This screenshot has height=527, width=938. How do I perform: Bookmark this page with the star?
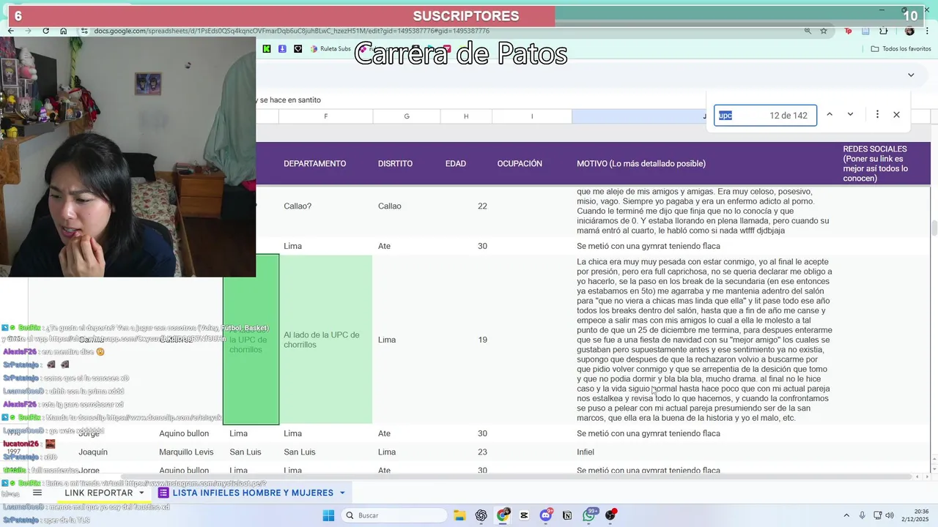824,31
